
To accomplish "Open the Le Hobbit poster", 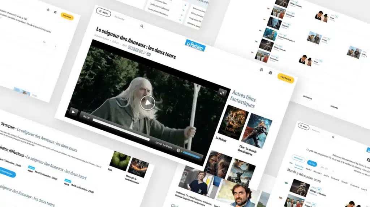I will tap(233, 122).
